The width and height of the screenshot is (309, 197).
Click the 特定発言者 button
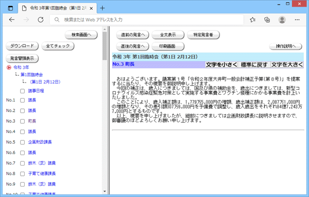[x=203, y=35]
